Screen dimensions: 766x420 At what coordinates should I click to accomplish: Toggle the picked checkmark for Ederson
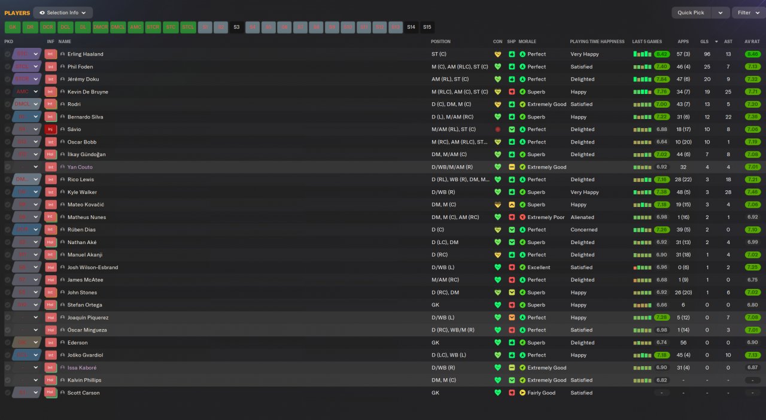(8, 343)
